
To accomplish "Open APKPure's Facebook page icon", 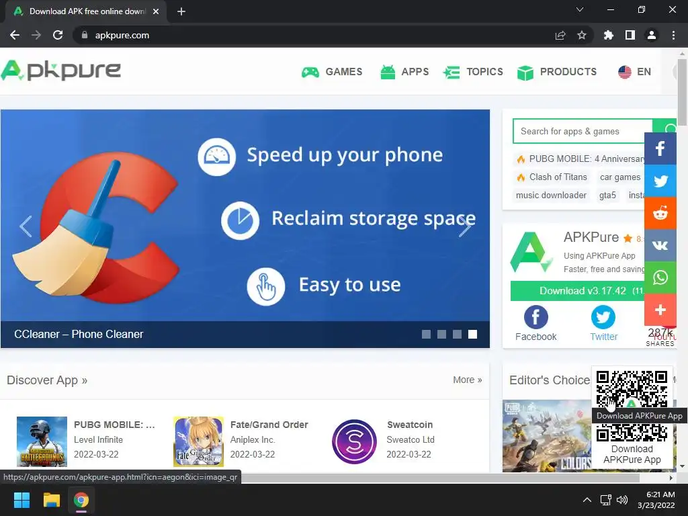I will pyautogui.click(x=535, y=317).
